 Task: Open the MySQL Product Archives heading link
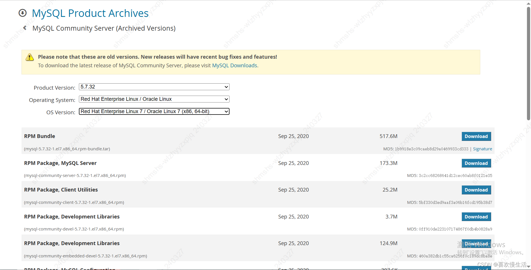[90, 13]
